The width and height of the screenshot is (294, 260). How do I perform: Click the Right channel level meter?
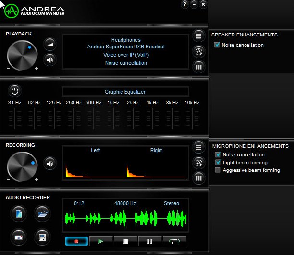click(156, 171)
